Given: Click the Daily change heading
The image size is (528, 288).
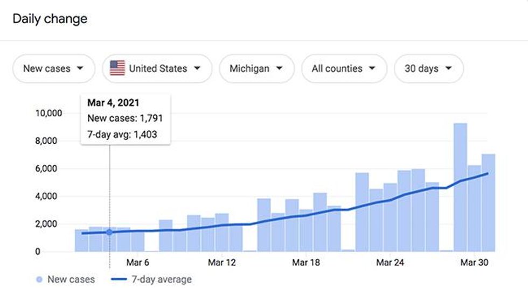Looking at the screenshot, I should 50,19.
